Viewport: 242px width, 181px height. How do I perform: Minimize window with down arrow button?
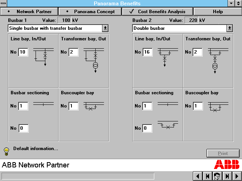[231, 3]
